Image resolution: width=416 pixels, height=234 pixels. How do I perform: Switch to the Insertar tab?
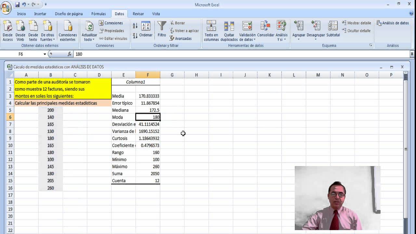click(40, 14)
